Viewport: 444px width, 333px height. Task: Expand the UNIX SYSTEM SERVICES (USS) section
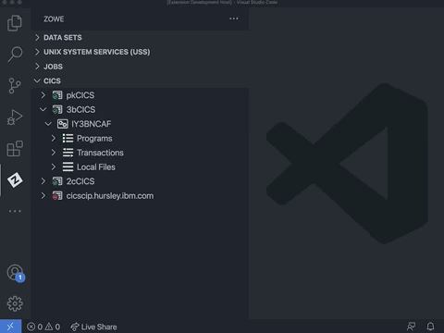[x=37, y=52]
